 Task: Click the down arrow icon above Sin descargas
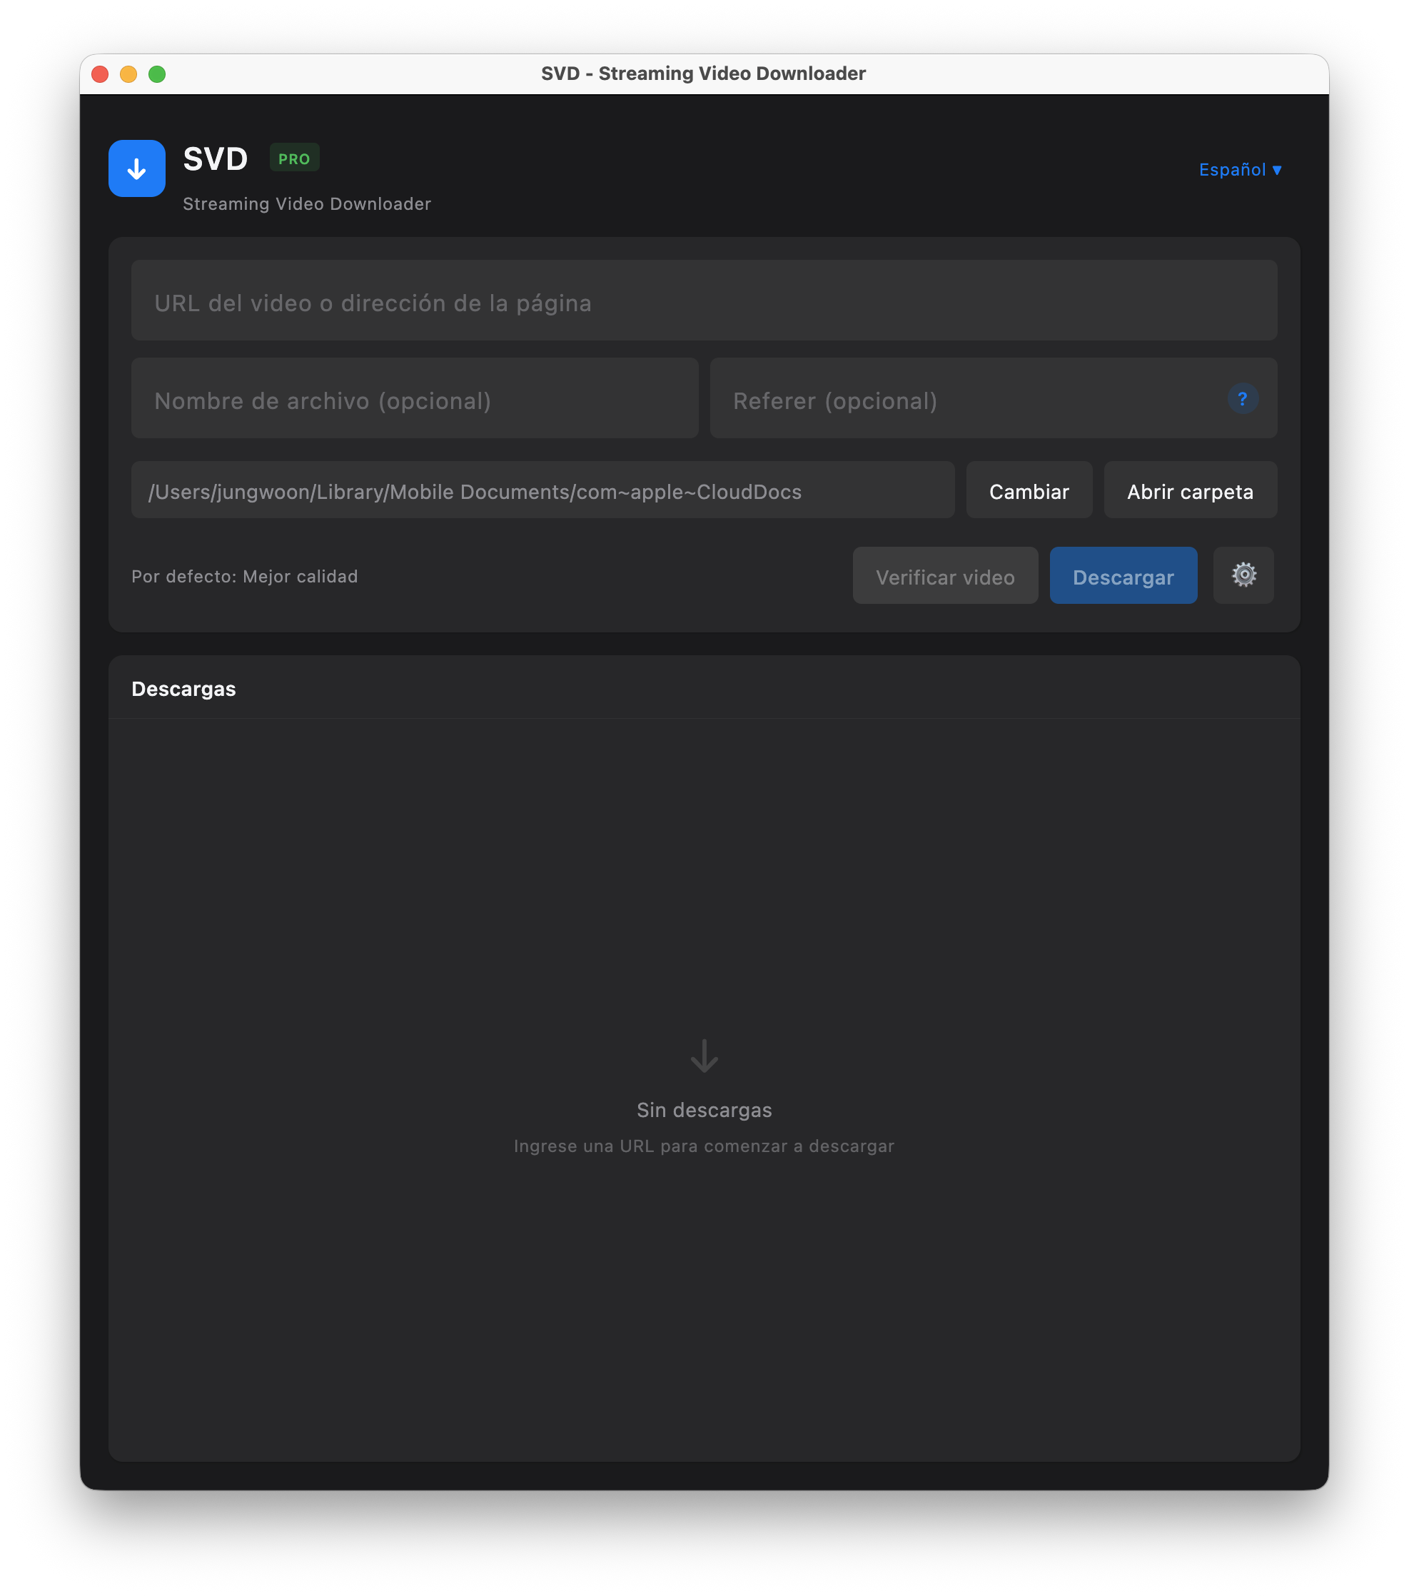704,1056
